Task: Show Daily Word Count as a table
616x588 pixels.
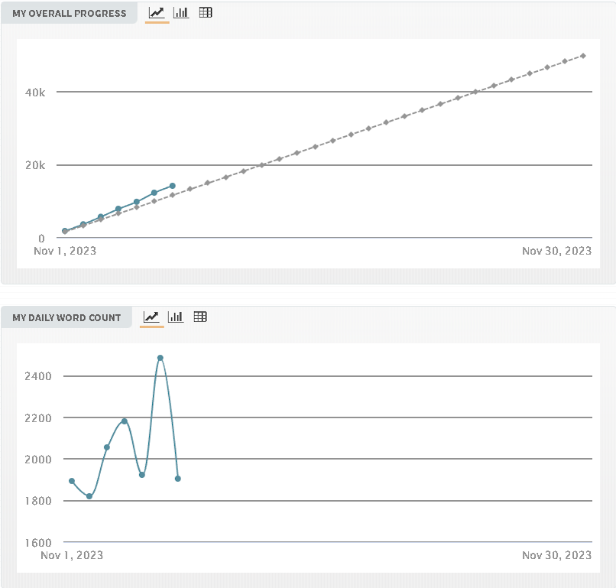Action: (x=200, y=317)
